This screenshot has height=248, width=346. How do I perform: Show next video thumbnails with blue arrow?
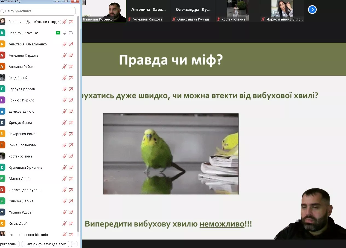312,10
